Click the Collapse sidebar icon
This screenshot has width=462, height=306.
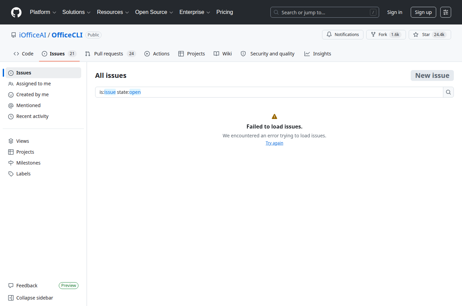coord(11,298)
